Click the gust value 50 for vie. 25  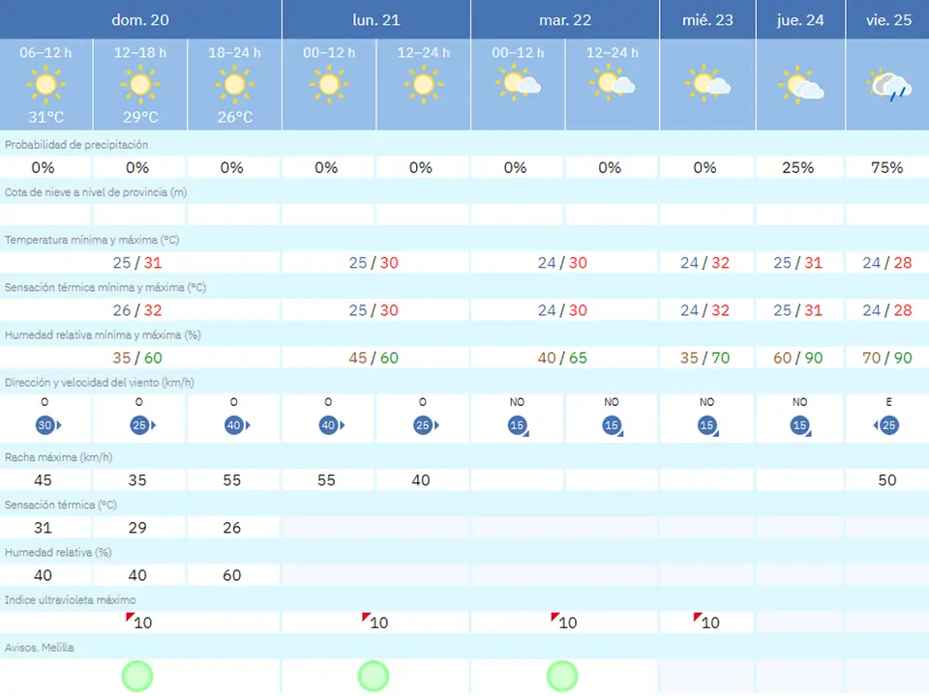(887, 480)
